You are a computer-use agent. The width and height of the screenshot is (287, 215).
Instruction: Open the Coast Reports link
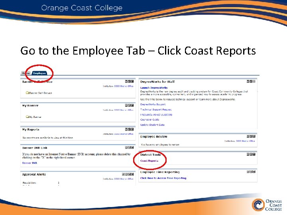(149, 161)
